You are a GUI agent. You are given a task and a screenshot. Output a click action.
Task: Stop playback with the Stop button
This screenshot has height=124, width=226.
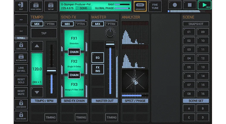pyautogui.click(x=189, y=5)
